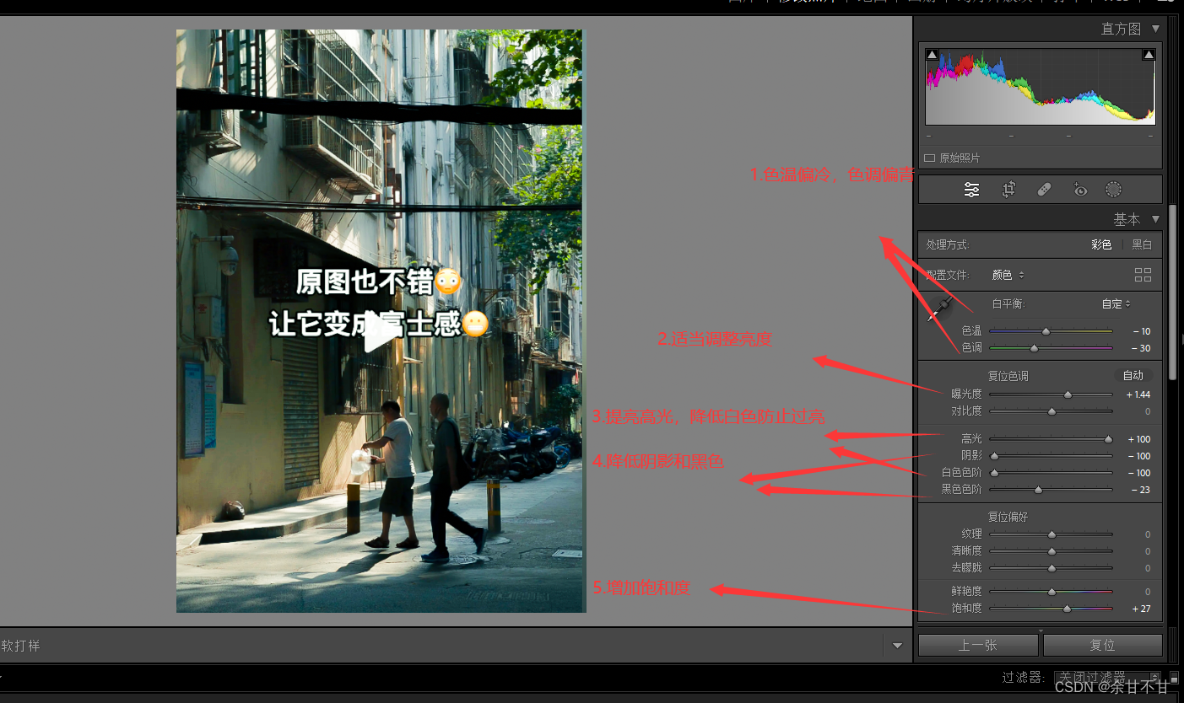This screenshot has width=1184, height=703.
Task: Click the 曝光度 value +1.44 field
Action: pyautogui.click(x=1138, y=394)
